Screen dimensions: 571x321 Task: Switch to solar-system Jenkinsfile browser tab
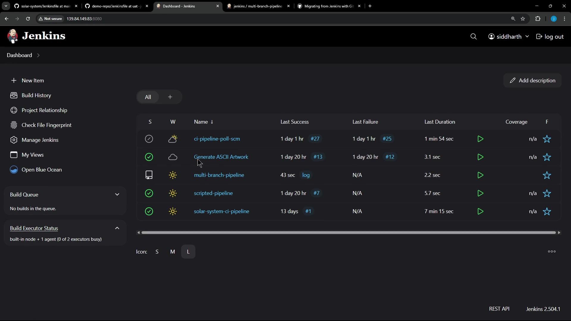[46, 6]
